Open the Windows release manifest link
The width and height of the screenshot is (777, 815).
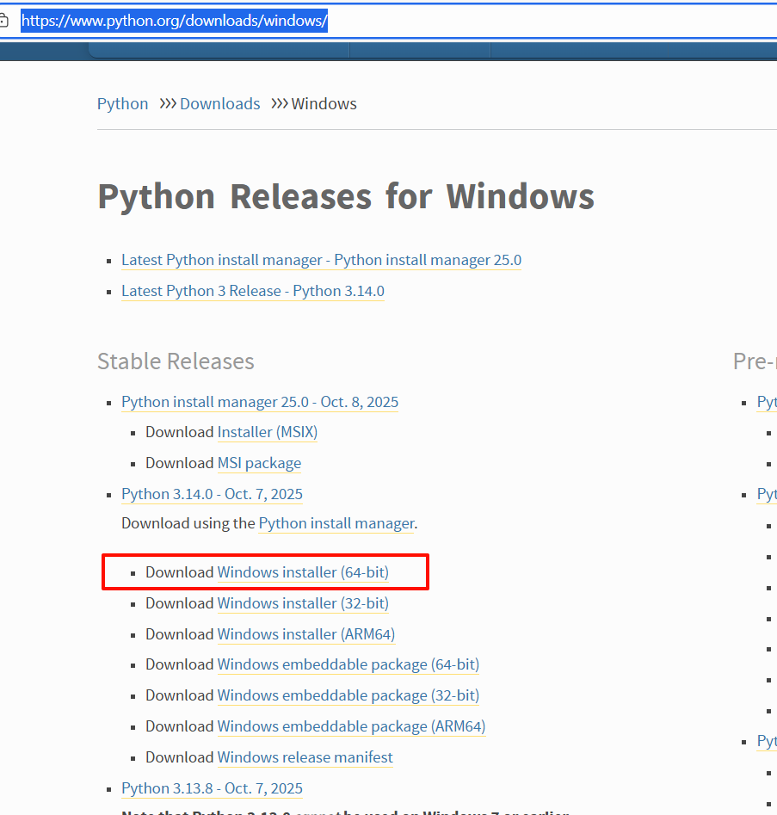305,757
